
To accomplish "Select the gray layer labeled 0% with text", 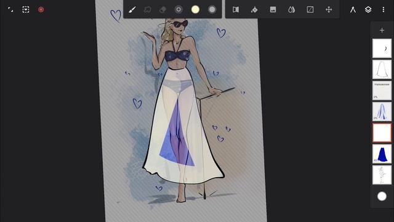I will click(382, 91).
